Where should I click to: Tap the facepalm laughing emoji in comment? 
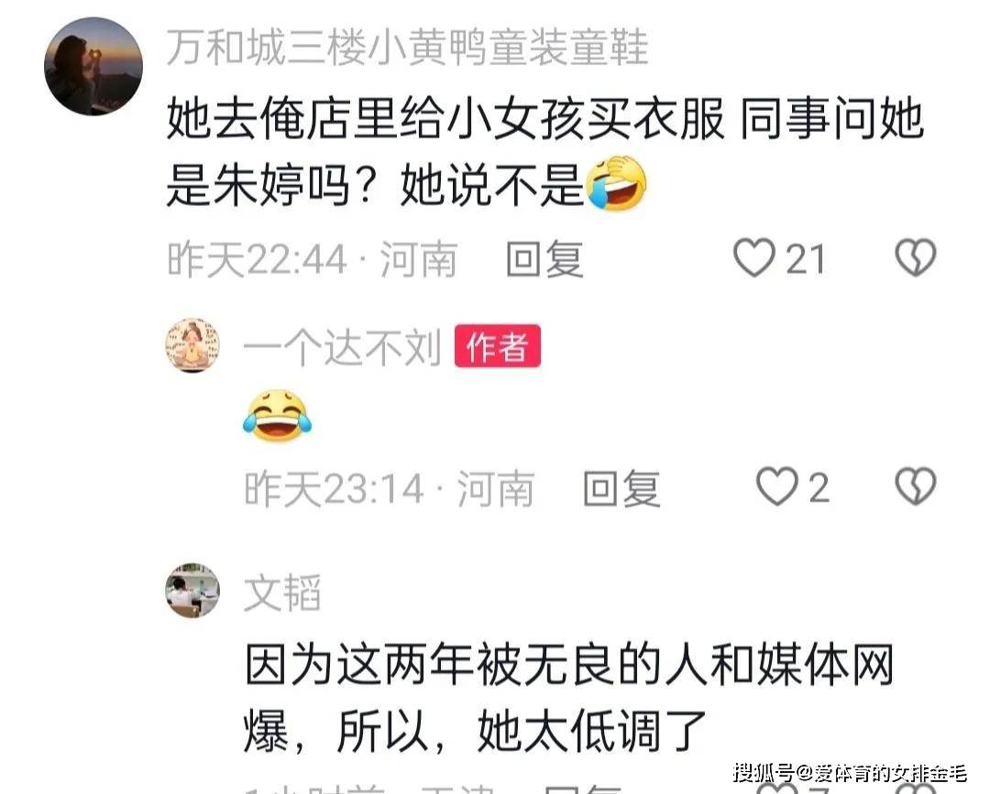[x=616, y=183]
